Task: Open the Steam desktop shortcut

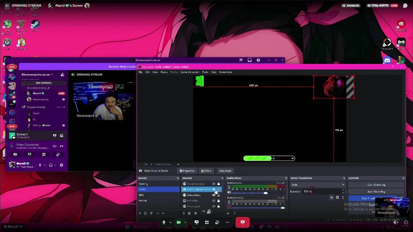Action: pos(35,26)
